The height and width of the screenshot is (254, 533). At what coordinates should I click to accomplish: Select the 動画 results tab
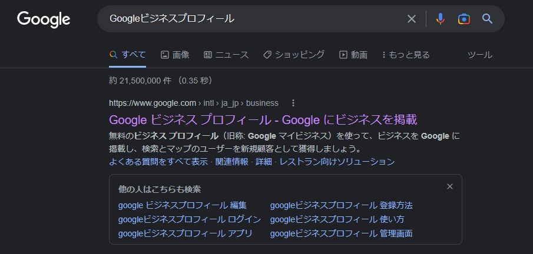point(353,55)
